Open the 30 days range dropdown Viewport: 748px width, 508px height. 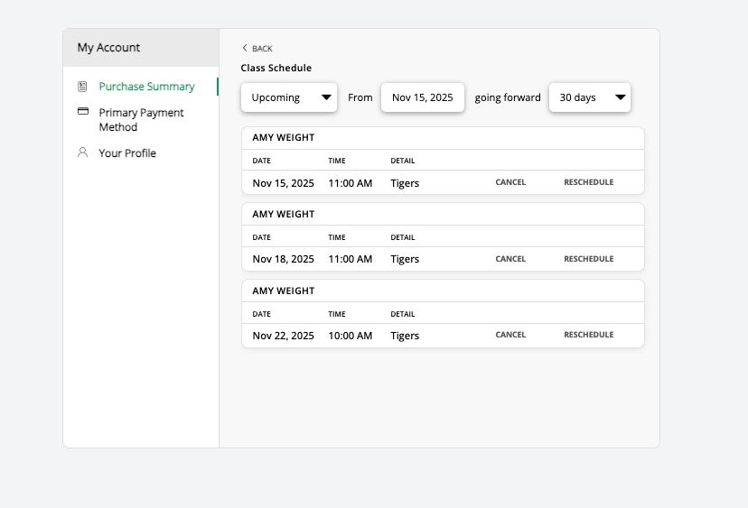click(590, 97)
